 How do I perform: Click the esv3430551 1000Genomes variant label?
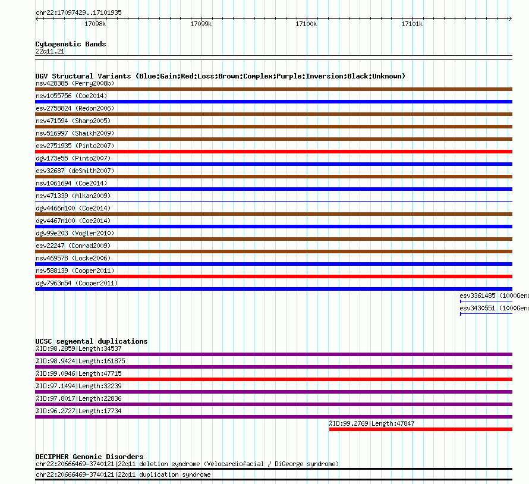[495, 308]
